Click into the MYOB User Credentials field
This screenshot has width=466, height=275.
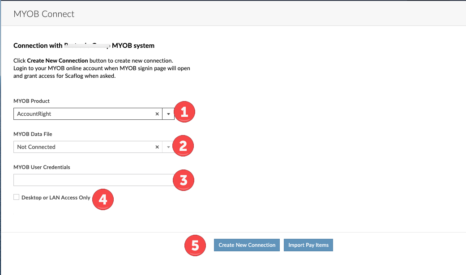94,180
